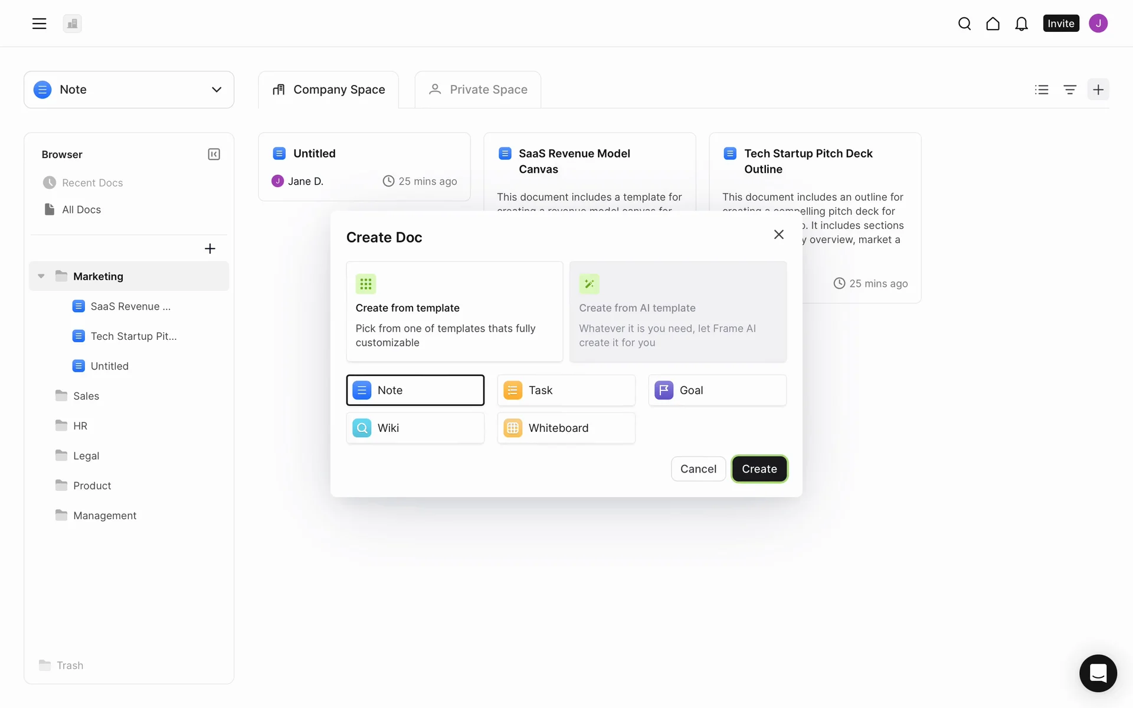Open the hamburger main menu

[39, 24]
